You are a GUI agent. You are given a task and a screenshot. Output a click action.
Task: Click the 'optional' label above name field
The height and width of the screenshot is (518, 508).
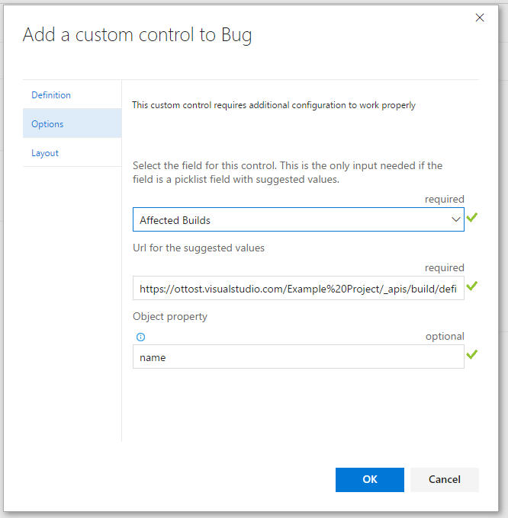click(445, 336)
